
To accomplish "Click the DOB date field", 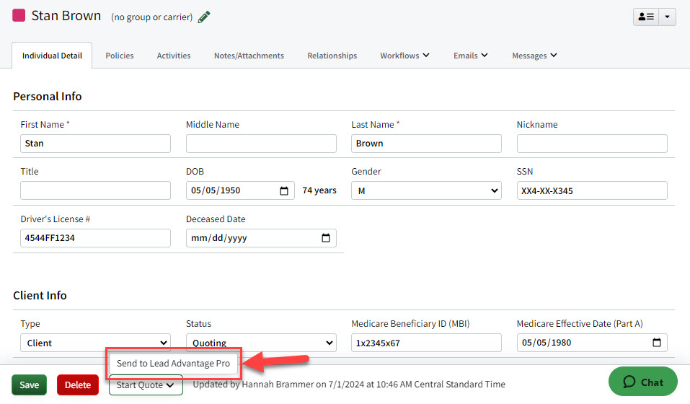I will click(x=240, y=190).
